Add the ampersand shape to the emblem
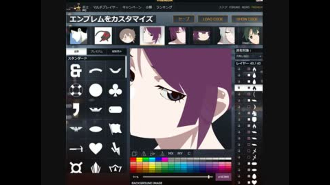Screen dimensions: 330x185 76,71
